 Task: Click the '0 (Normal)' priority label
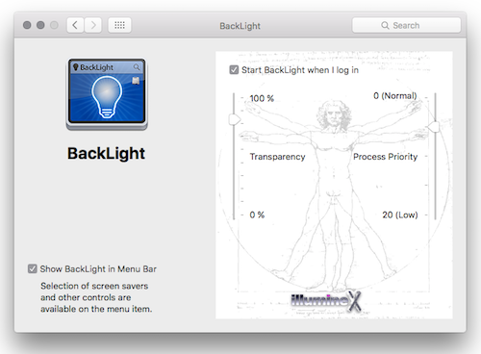(x=395, y=96)
